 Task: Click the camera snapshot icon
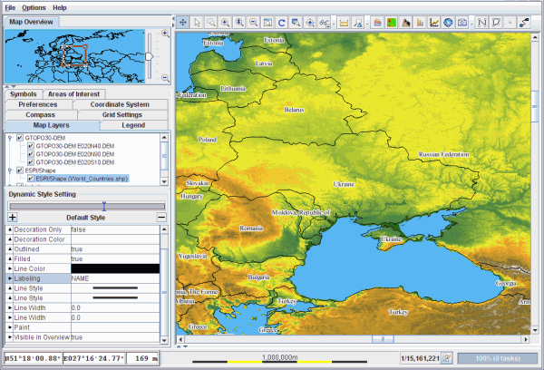(x=462, y=21)
